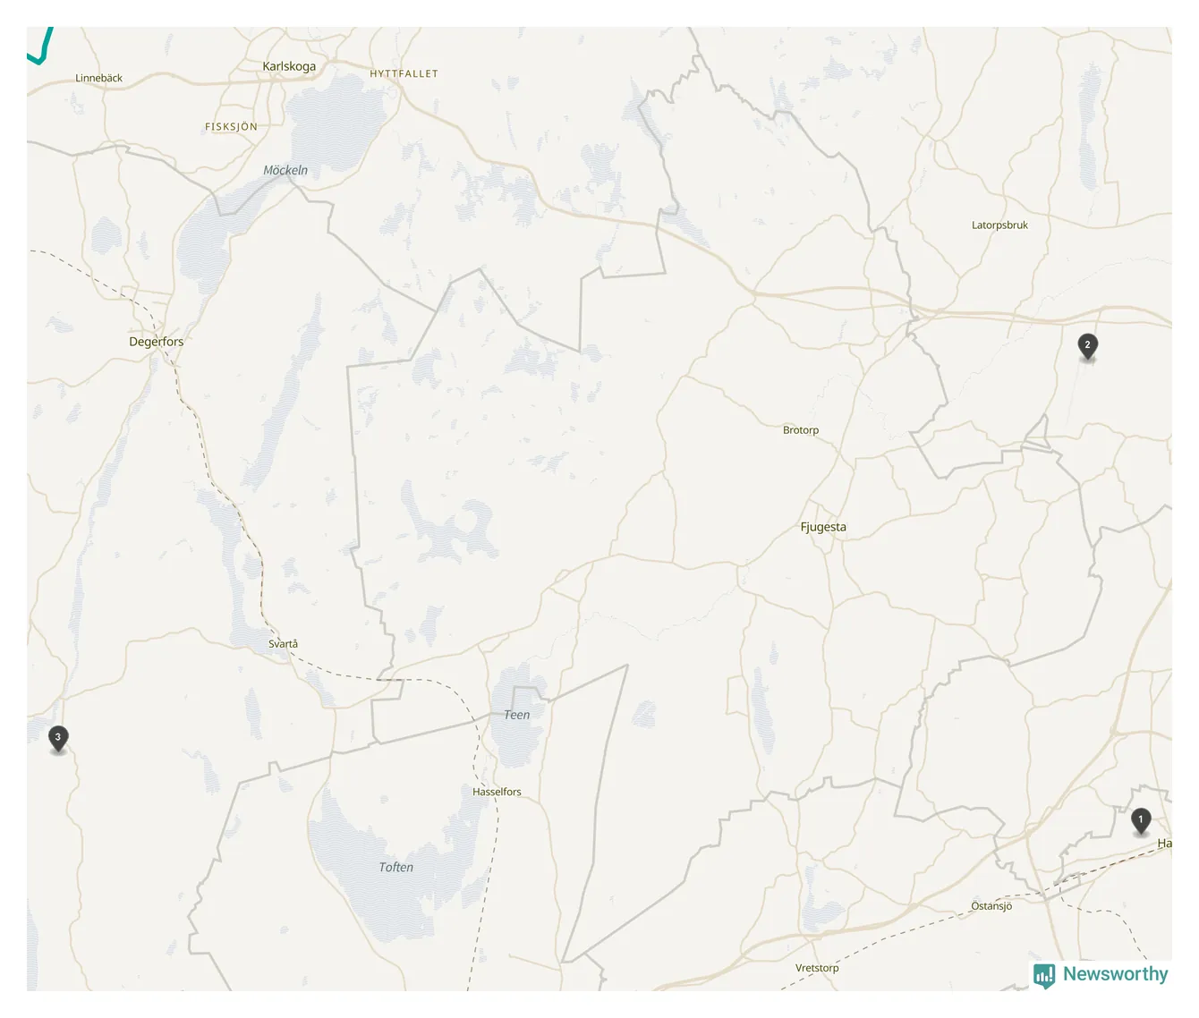
Task: Click the Teen lake label
Action: [x=516, y=715]
